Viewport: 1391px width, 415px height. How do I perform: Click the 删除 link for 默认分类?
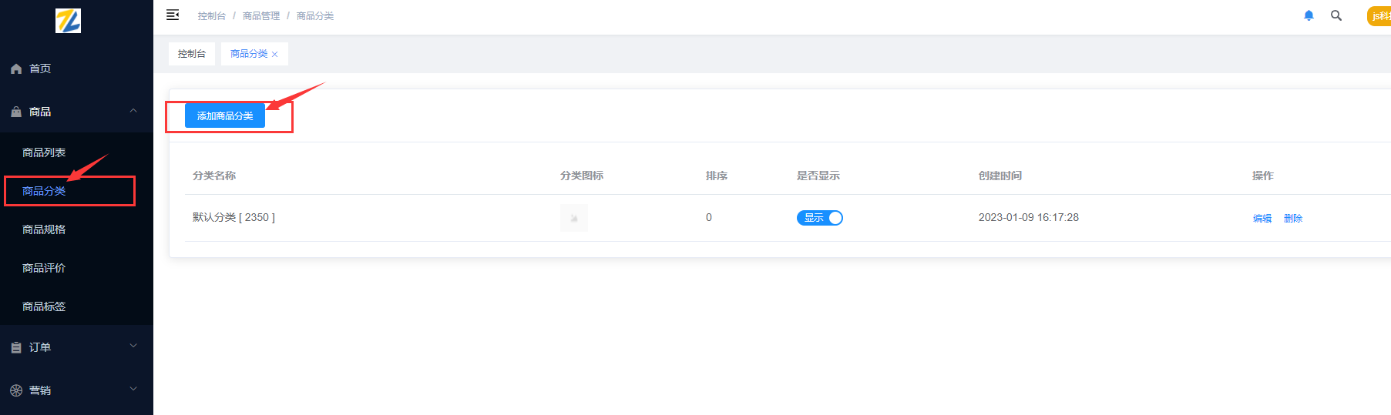tap(1293, 219)
